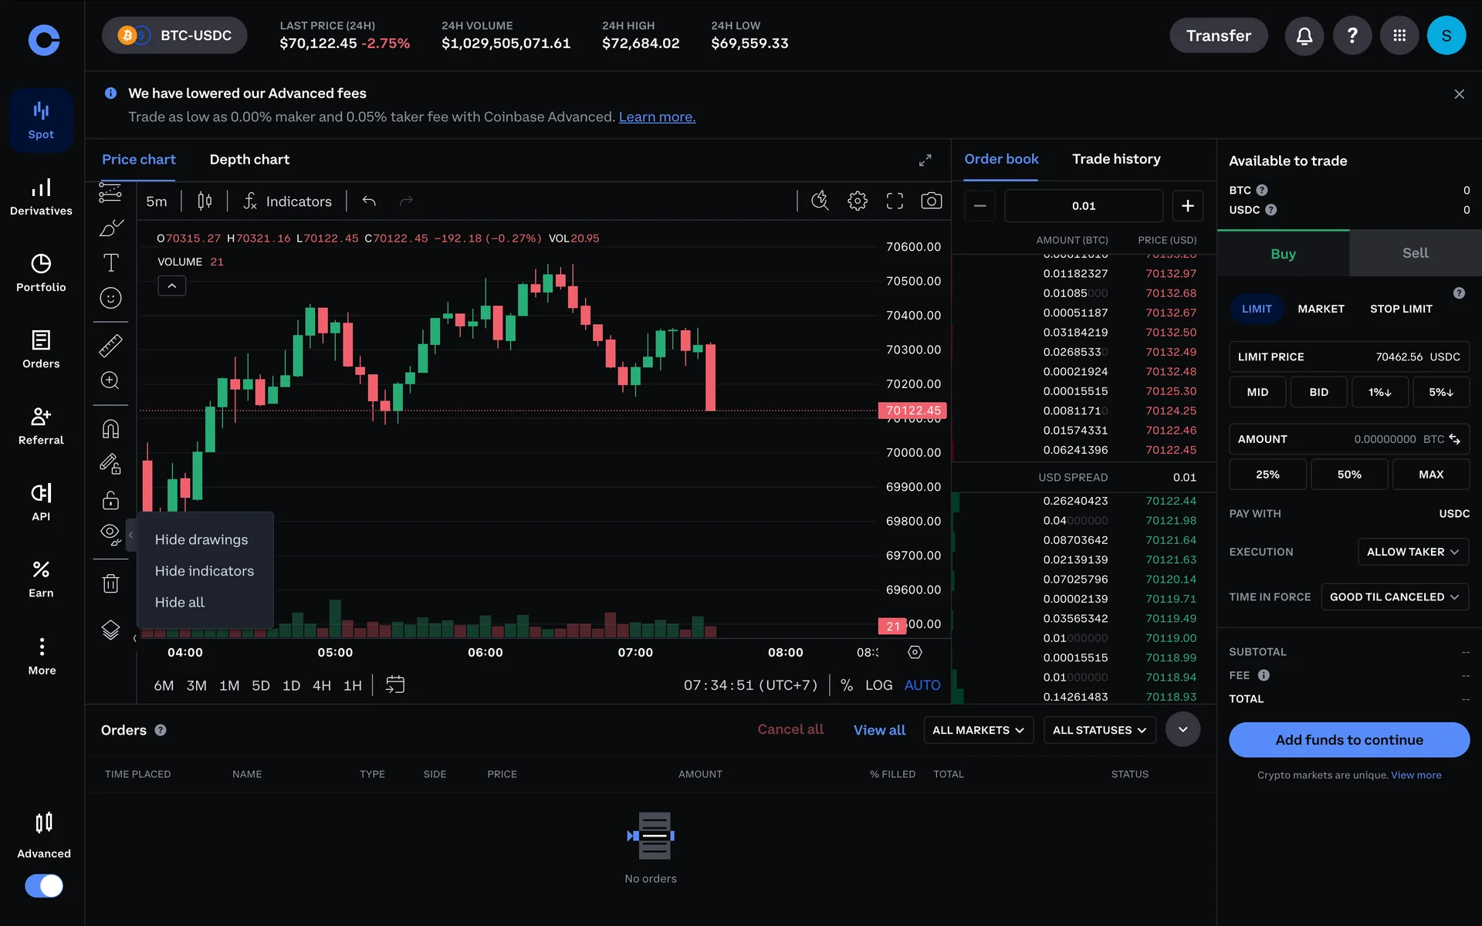Open the notifications bell
Image resolution: width=1482 pixels, height=926 pixels.
[x=1304, y=35]
